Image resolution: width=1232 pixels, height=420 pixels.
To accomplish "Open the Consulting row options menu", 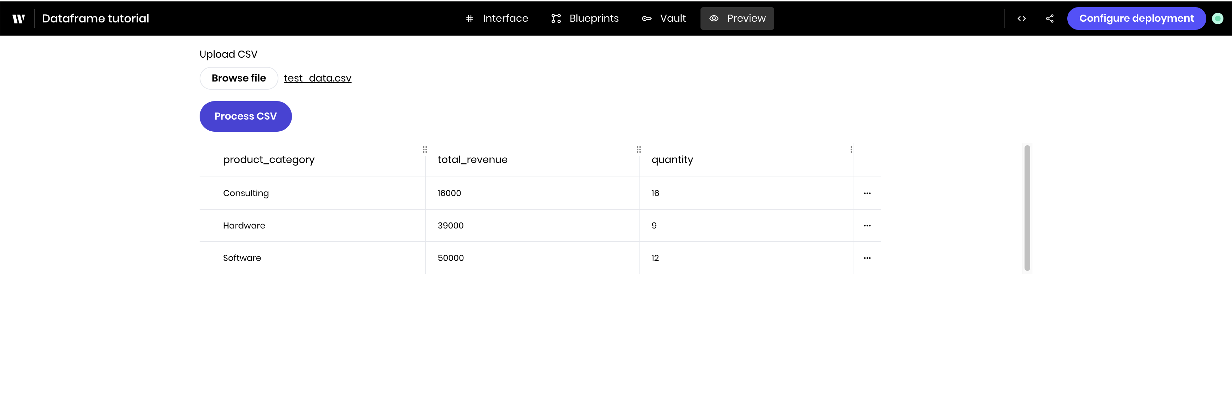I will [867, 193].
